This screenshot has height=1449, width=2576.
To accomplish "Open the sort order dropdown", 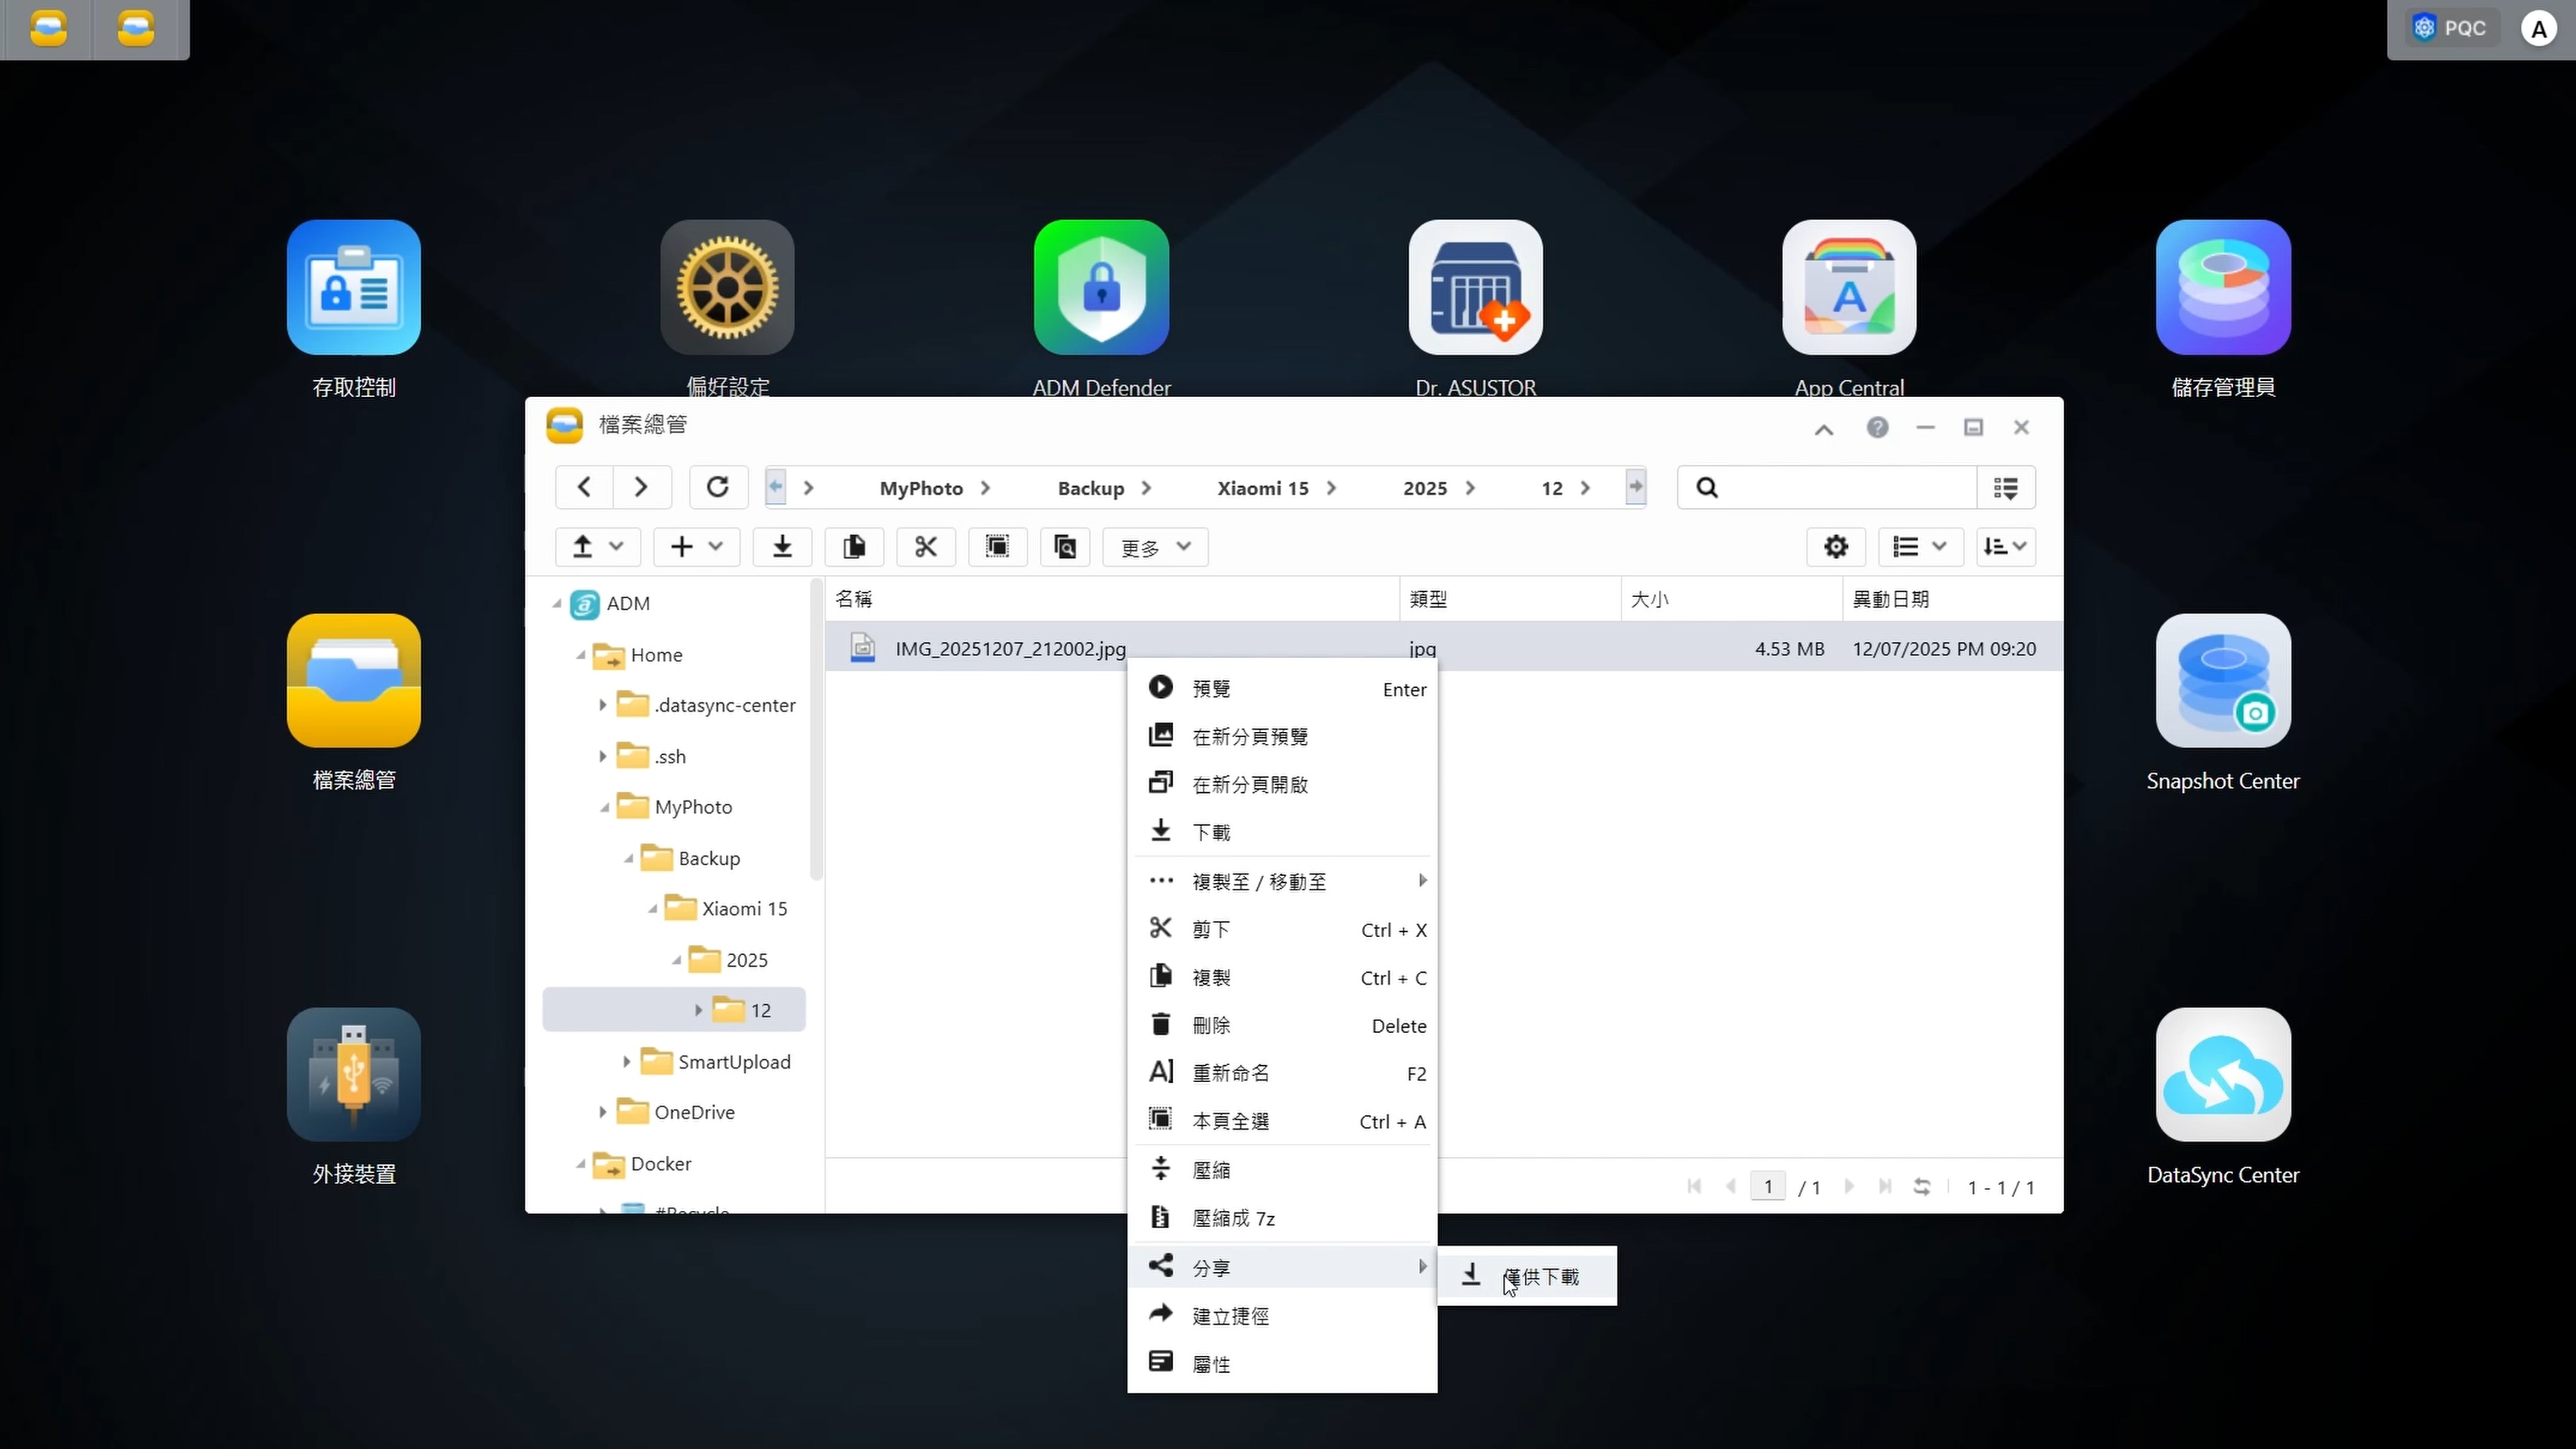I will tap(2005, 547).
